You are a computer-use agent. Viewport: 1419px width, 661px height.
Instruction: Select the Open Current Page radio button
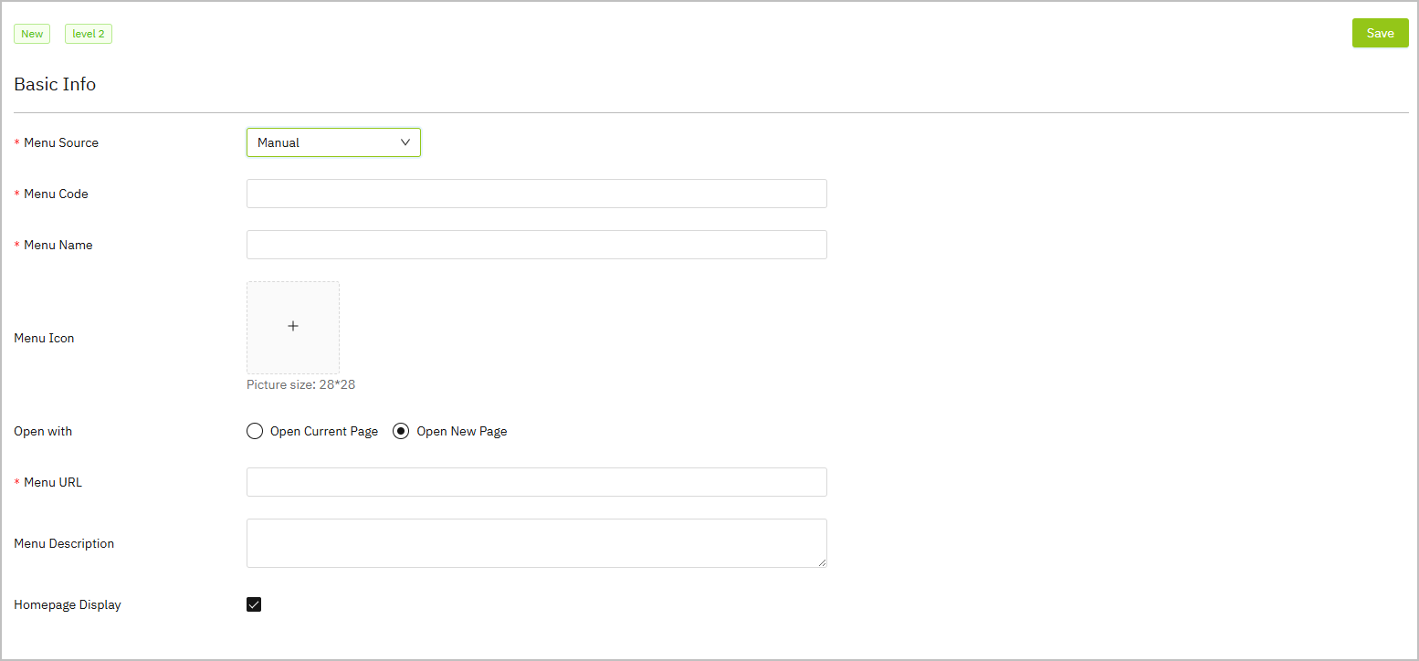255,431
